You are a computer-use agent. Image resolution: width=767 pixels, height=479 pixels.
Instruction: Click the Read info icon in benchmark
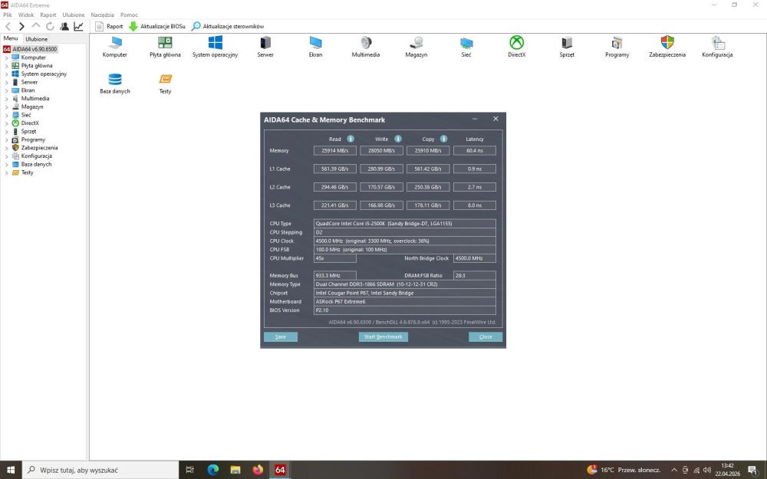pyautogui.click(x=351, y=139)
